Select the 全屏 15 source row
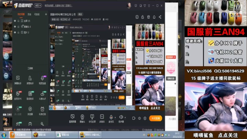Image resolution: width=247 pixels, height=139 pixels. tap(30, 21)
